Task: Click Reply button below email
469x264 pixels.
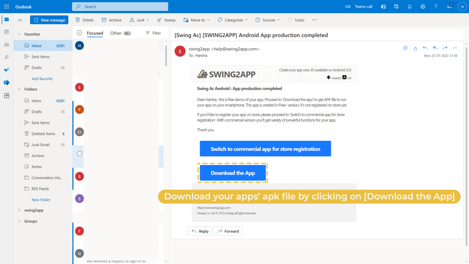Action: pyautogui.click(x=200, y=231)
